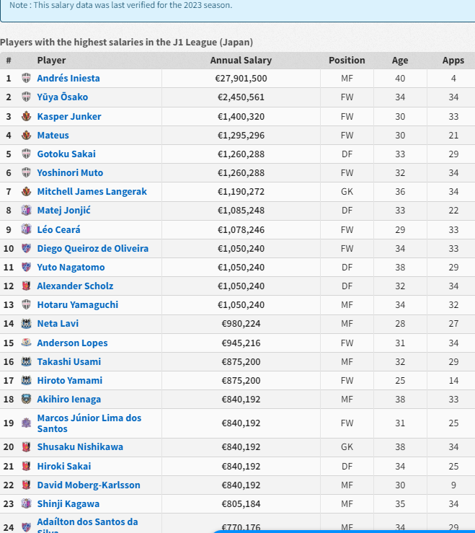The image size is (475, 533).
Task: Click the club crest beside Andrés Iniesta
Action: click(x=27, y=79)
